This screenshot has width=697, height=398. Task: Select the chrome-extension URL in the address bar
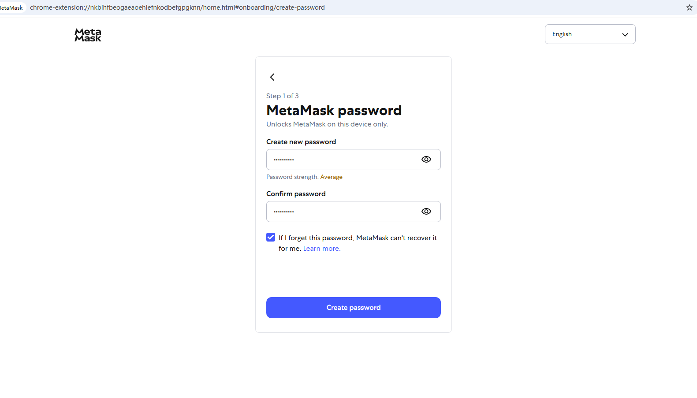pos(177,7)
